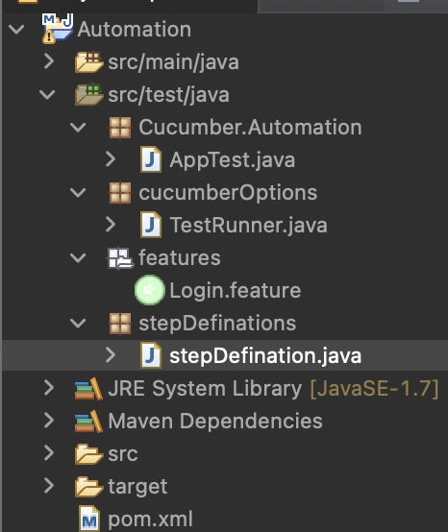This screenshot has height=532, width=448.
Task: Click the features folder icon
Action: point(120,258)
